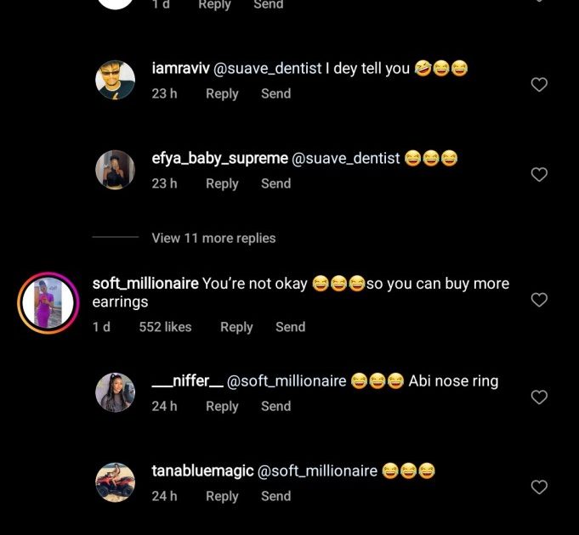
Task: Open the soft_millionaire username link
Action: [145, 284]
